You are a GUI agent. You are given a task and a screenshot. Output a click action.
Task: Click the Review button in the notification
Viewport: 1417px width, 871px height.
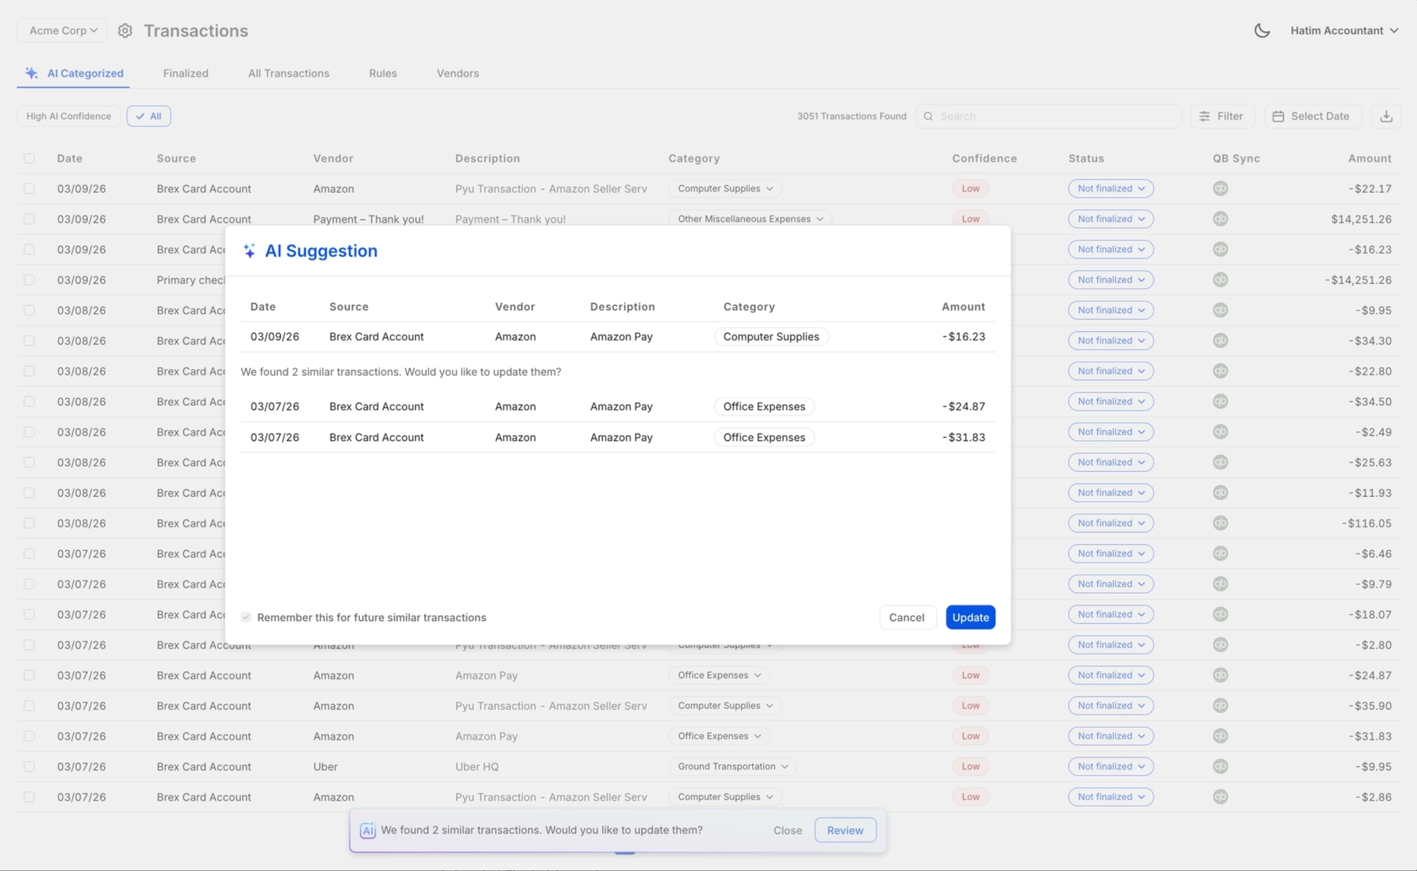pos(845,830)
